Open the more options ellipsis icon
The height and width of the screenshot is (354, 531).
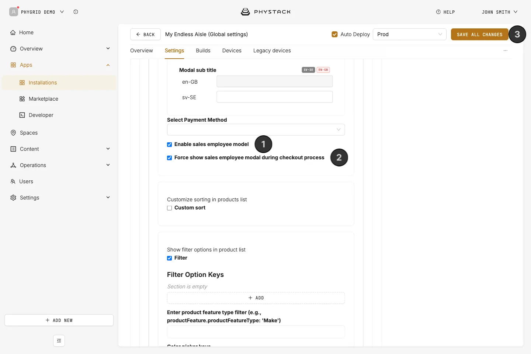pos(506,51)
